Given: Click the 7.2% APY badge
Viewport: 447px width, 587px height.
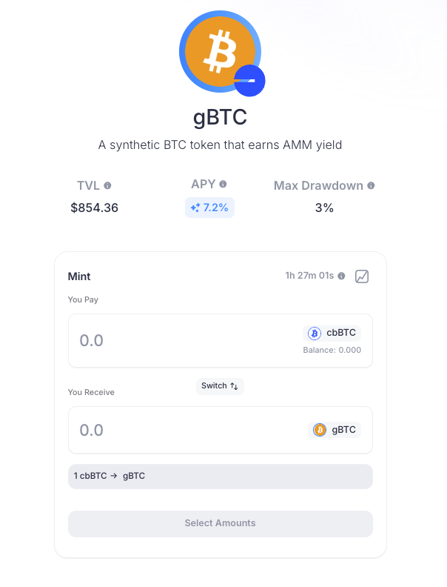Looking at the screenshot, I should click(x=209, y=208).
